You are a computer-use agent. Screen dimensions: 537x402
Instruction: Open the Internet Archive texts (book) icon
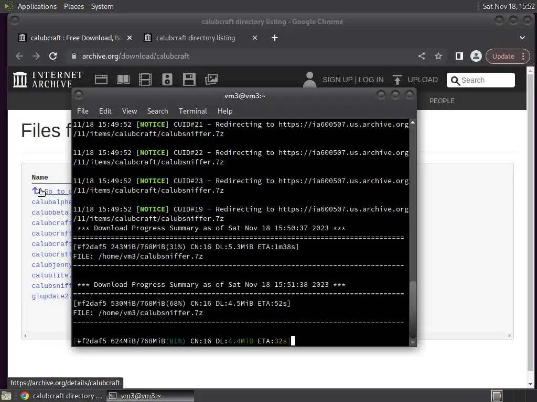[x=123, y=80]
